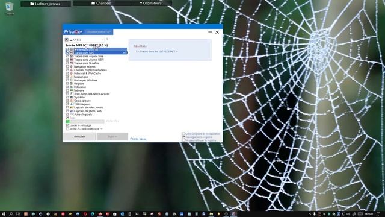
Task: Enable Ne pas nettoyer le registre
Action: (183, 140)
